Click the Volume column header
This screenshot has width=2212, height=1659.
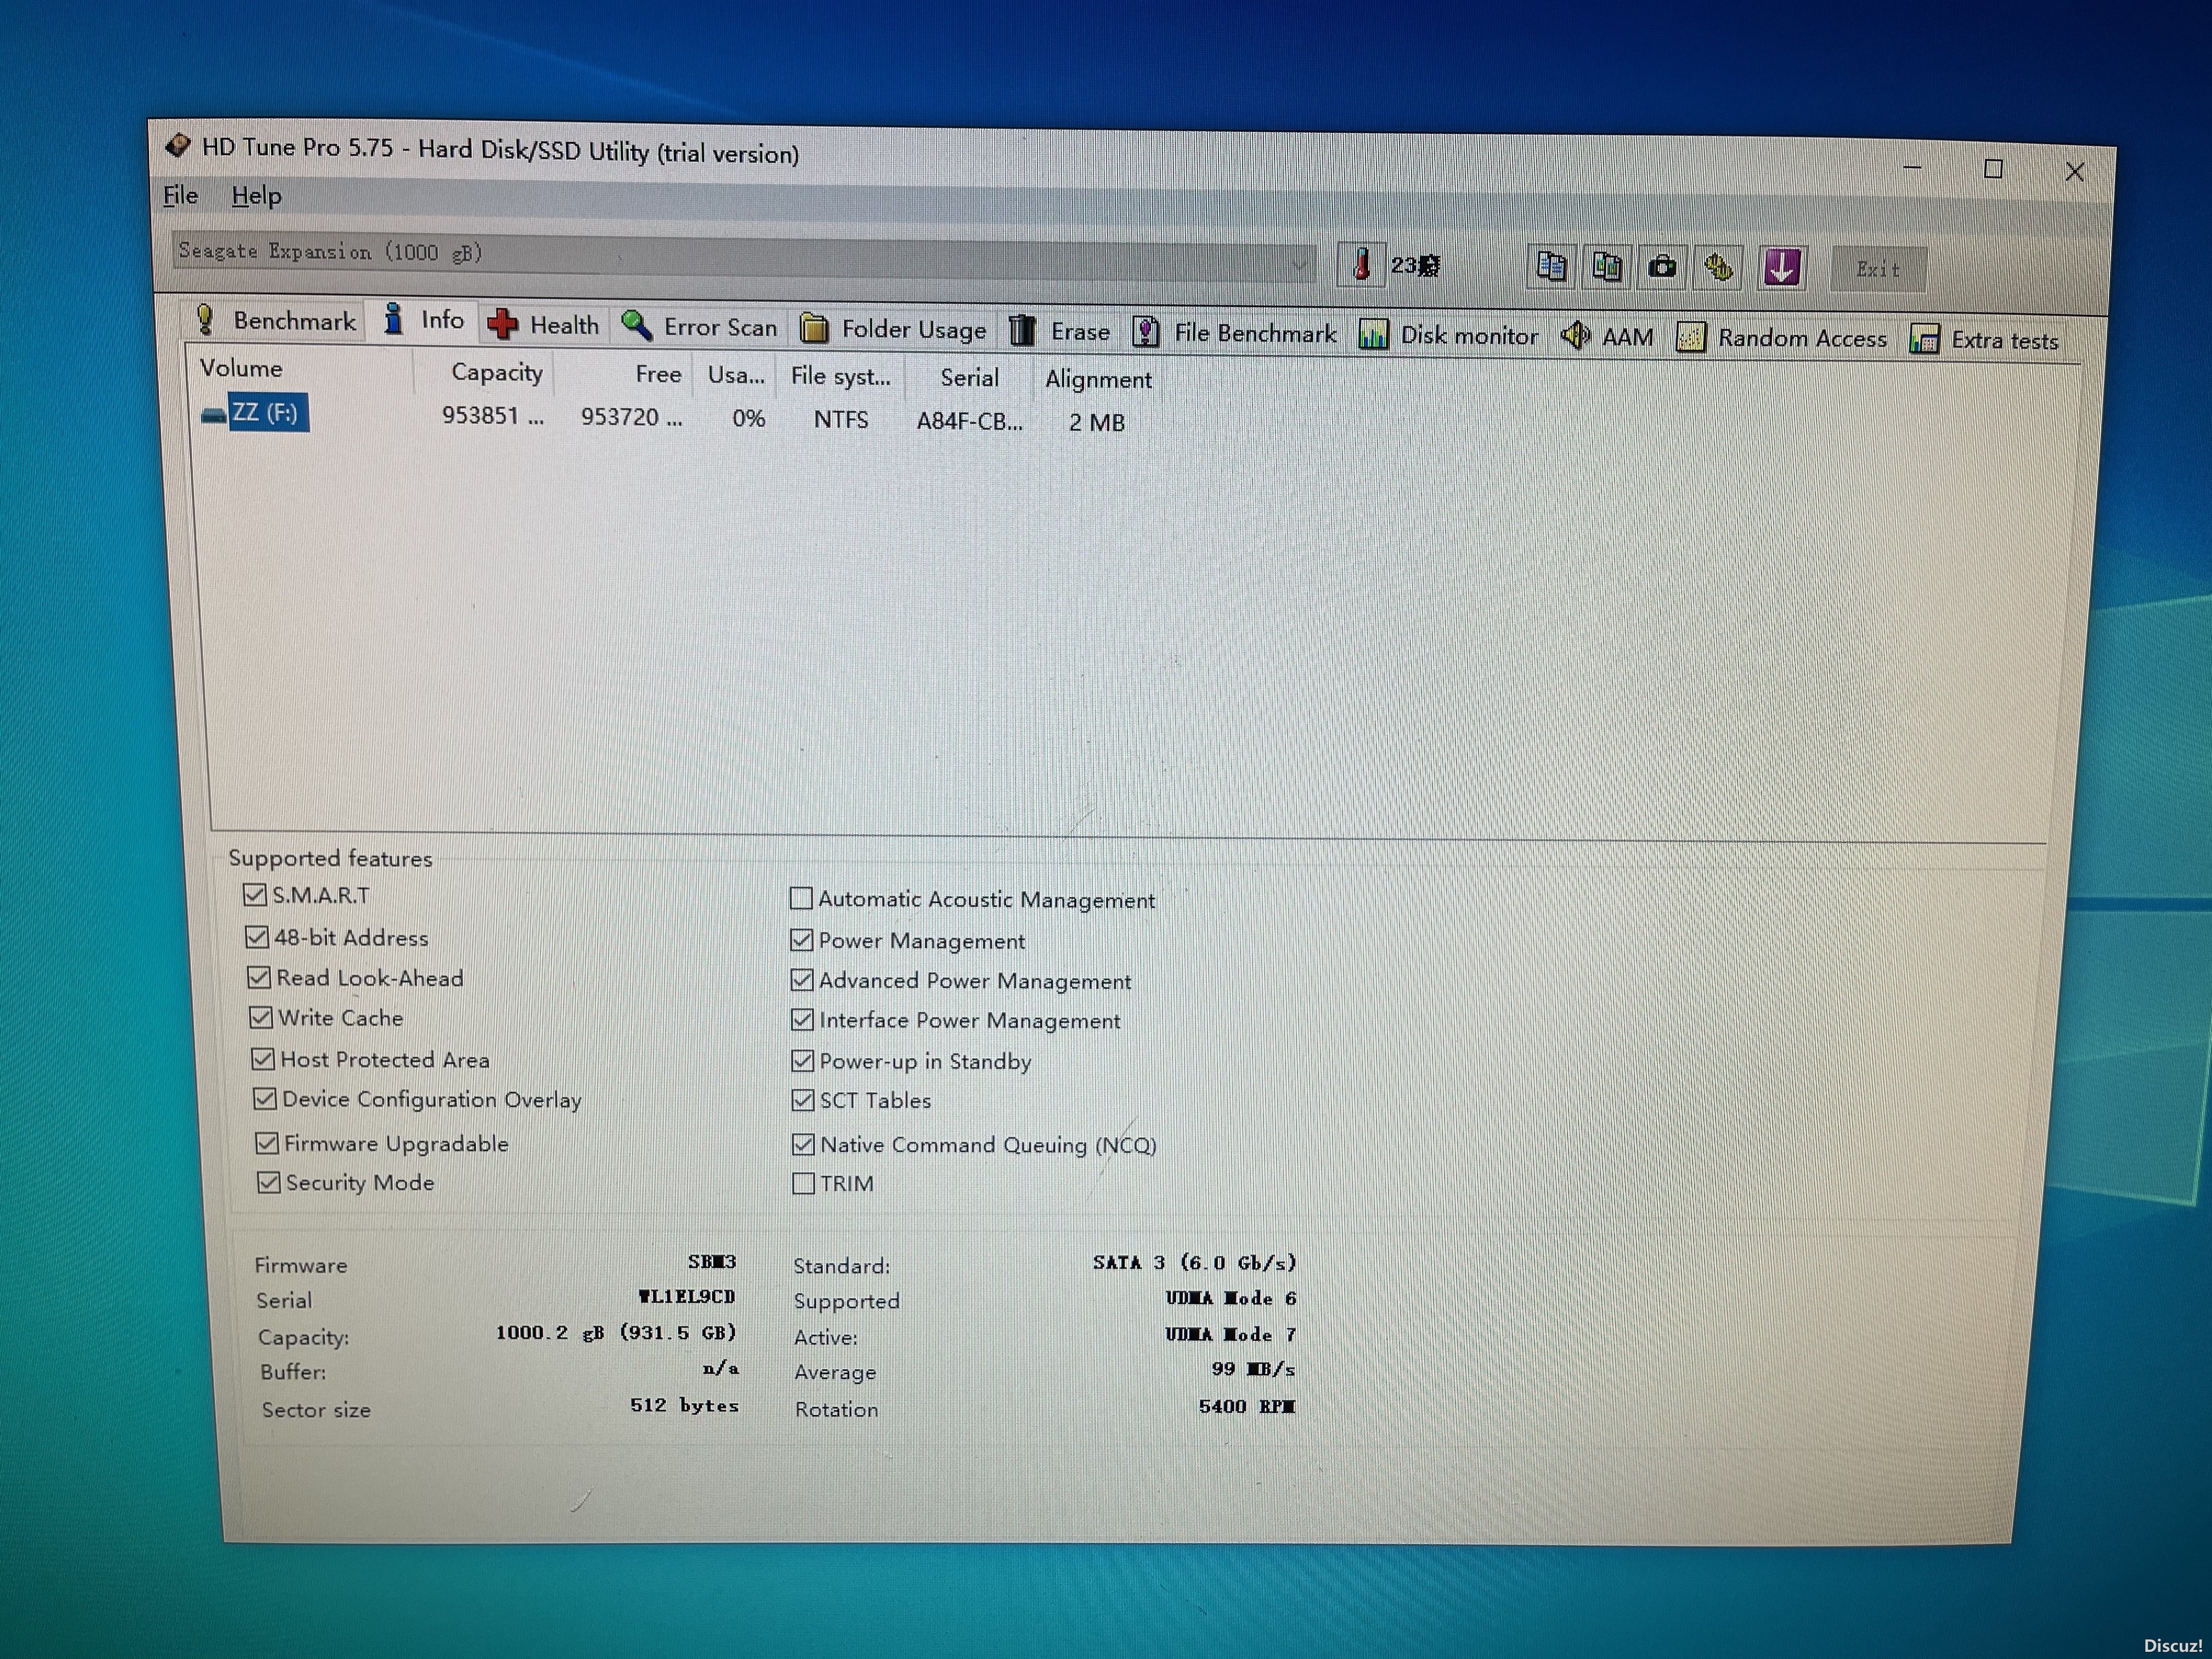pos(241,368)
